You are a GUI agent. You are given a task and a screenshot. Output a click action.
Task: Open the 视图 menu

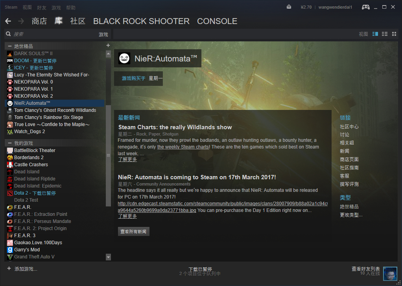coord(27,7)
